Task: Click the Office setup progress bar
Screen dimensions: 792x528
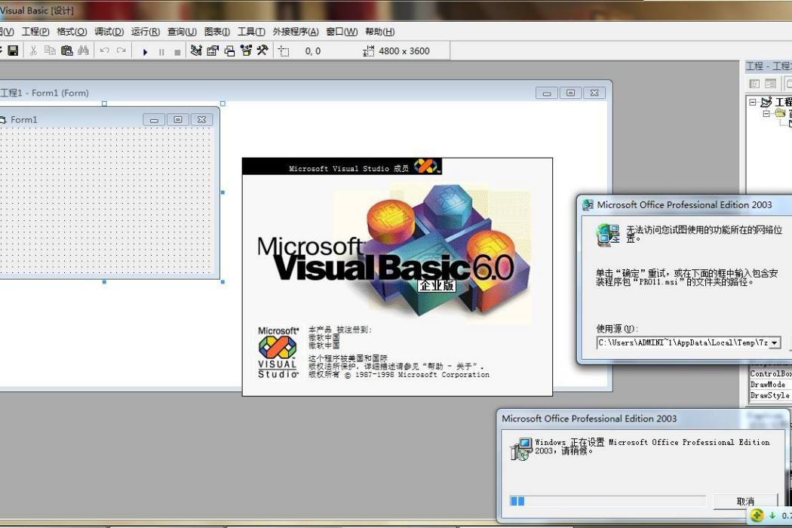Action: [608, 501]
